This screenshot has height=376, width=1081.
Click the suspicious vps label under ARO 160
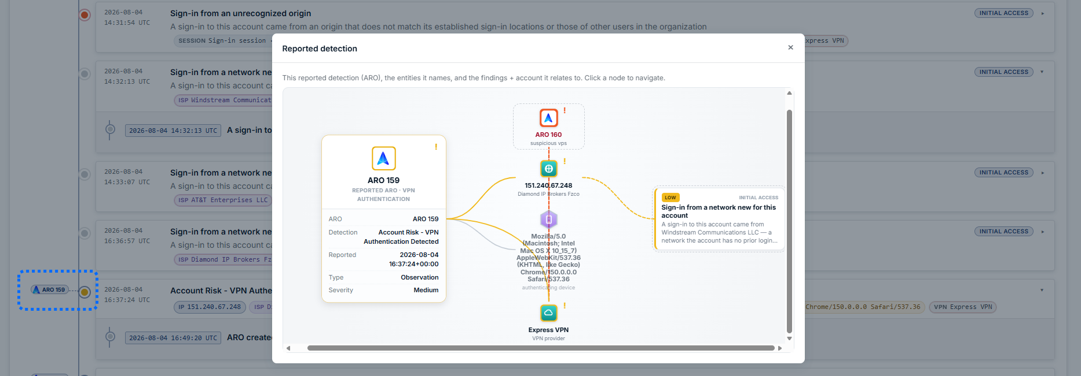(548, 143)
